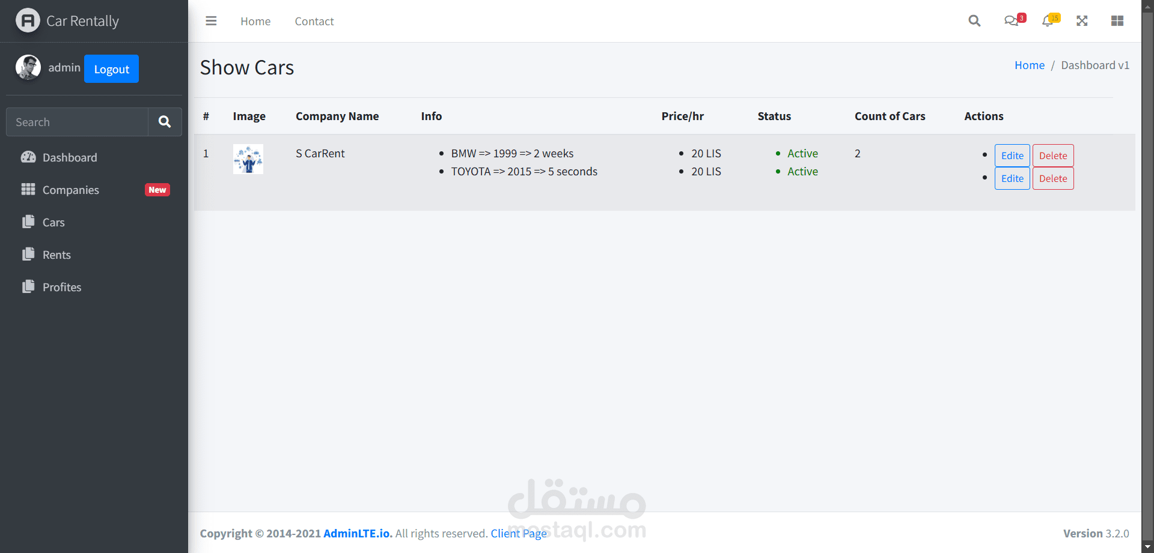The image size is (1154, 553).
Task: Click Delete for the TOYOTA car
Action: click(1053, 178)
